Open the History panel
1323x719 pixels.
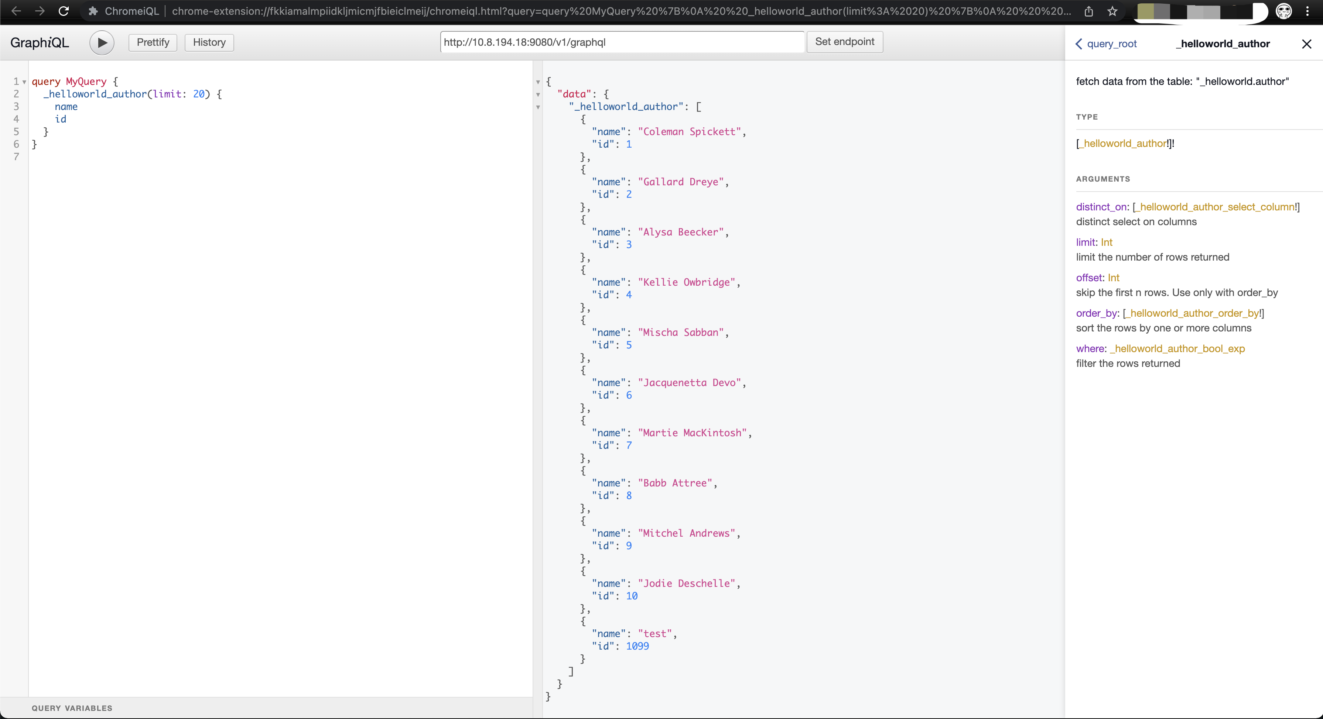209,42
